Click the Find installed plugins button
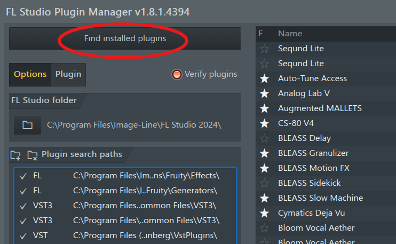This screenshot has width=396, height=244. tap(125, 38)
